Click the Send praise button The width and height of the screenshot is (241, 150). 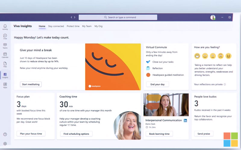click(x=204, y=133)
